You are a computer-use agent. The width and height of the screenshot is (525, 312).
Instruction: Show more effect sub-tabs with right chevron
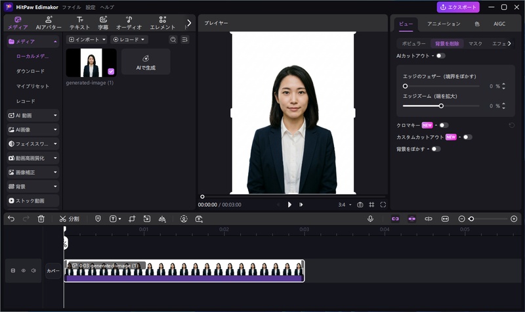[509, 43]
